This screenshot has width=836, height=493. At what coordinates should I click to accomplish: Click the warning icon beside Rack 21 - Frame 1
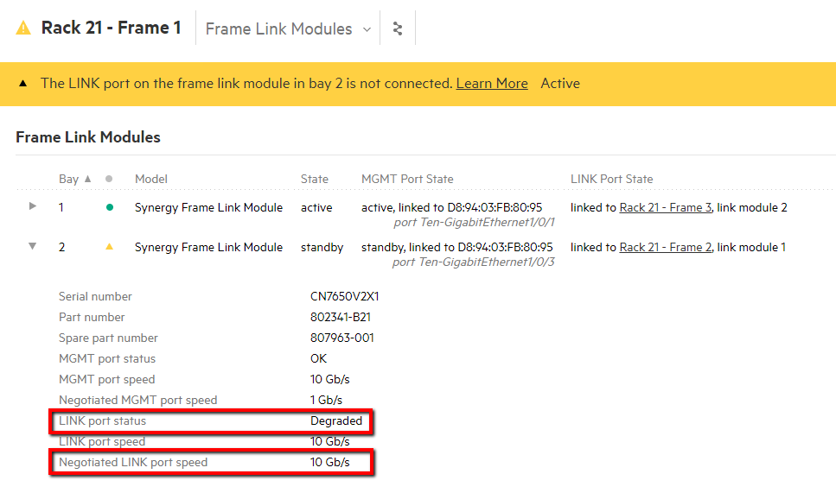click(x=23, y=28)
